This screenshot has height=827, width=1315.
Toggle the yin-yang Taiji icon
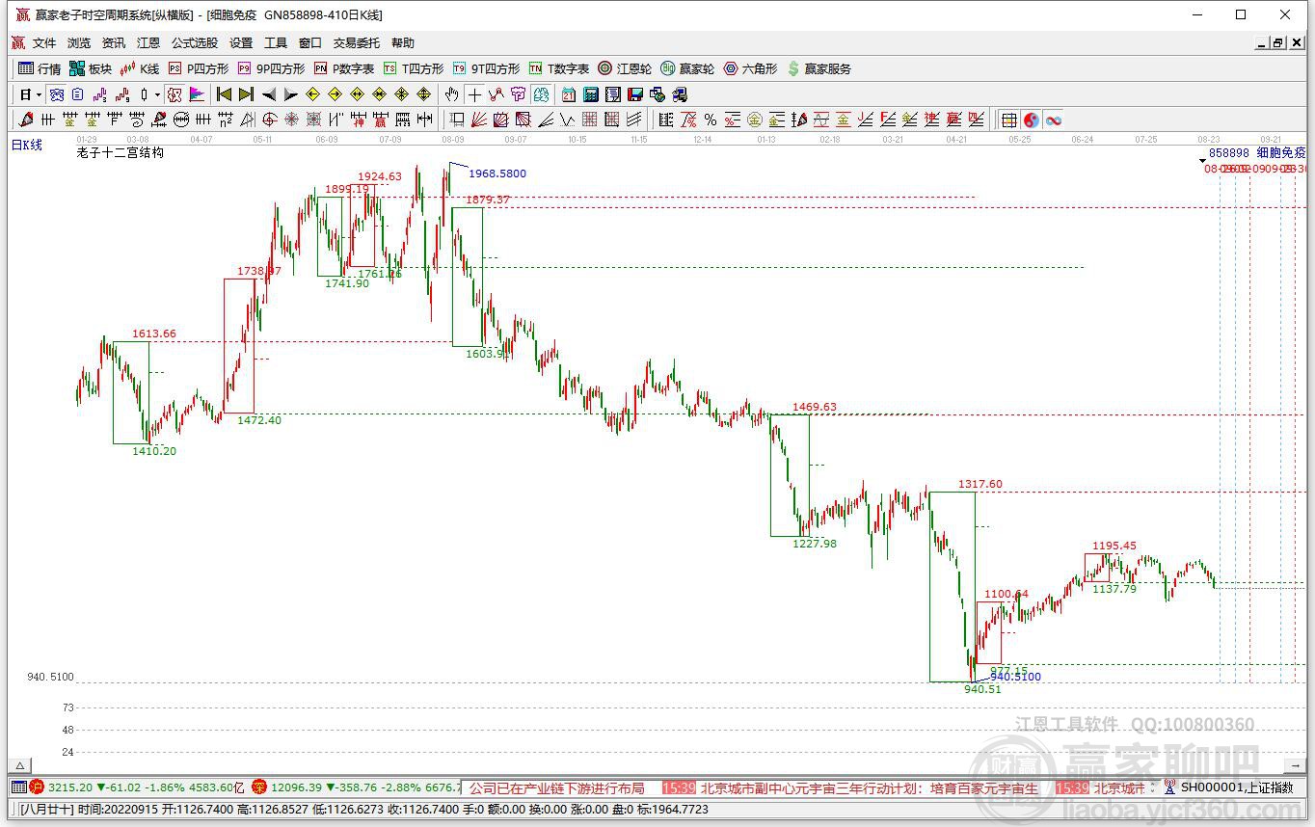tap(1032, 120)
